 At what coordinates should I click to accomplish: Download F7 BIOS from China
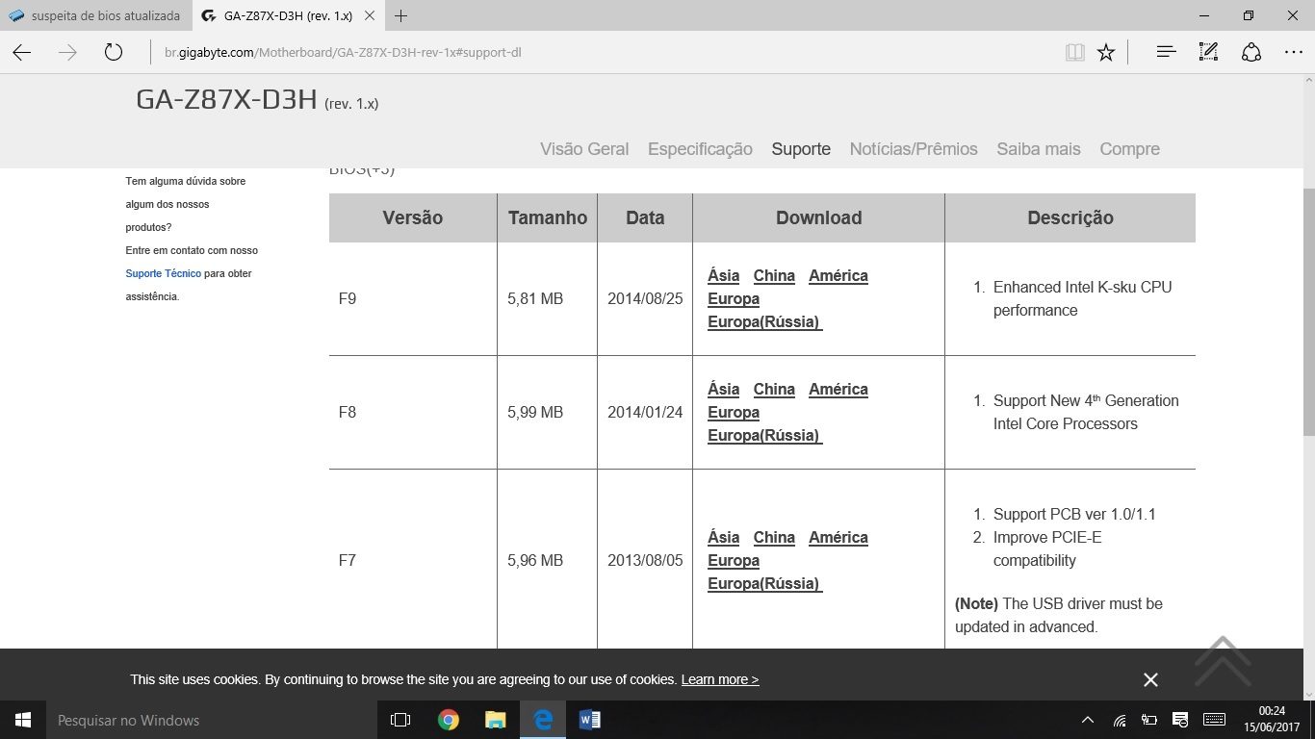pyautogui.click(x=774, y=538)
